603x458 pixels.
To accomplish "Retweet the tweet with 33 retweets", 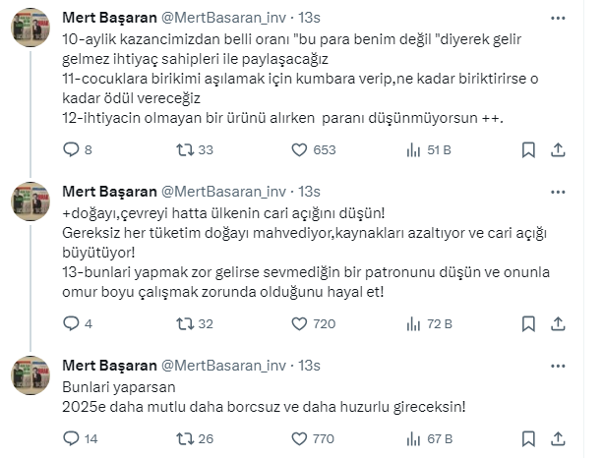I will coord(184,150).
